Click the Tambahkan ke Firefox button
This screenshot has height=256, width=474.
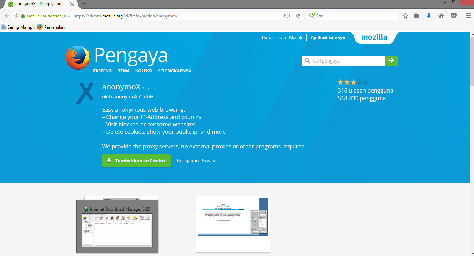[x=136, y=161]
